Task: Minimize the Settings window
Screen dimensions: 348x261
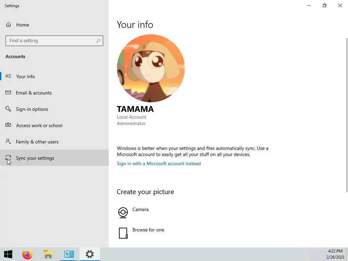Action: [309, 5]
